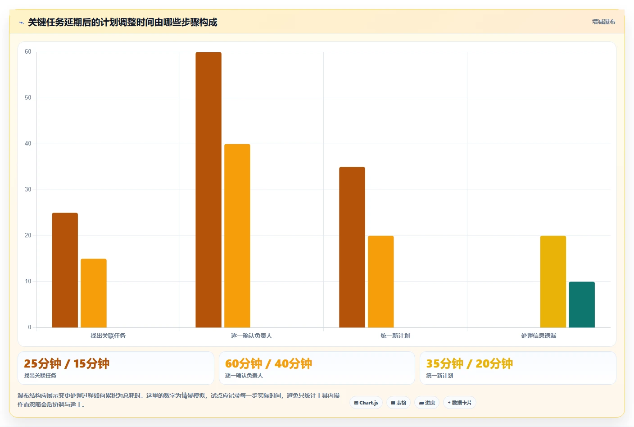Click the dark brown bar for 逐一确认负责人
This screenshot has width=634, height=427.
(208, 190)
